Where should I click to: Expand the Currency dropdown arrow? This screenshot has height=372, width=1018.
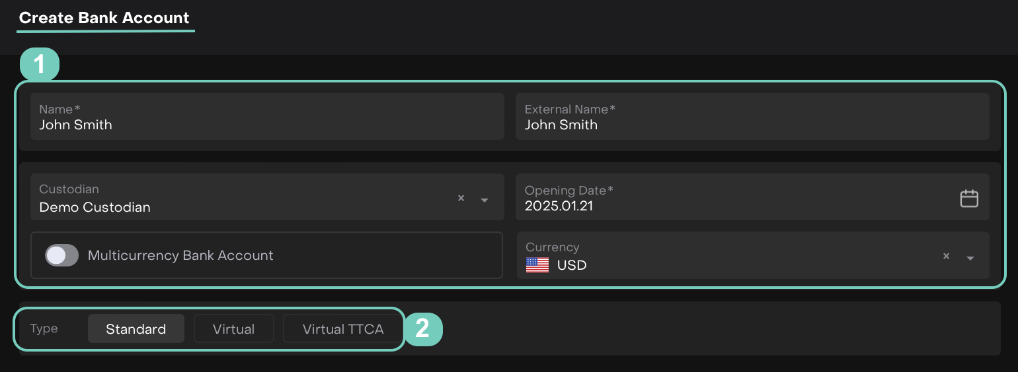970,258
